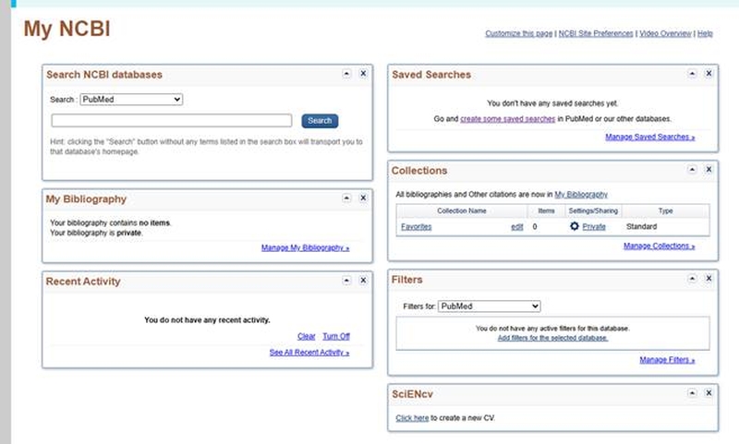Image resolution: width=739 pixels, height=444 pixels.
Task: Close the Collections panel
Action: coord(709,170)
